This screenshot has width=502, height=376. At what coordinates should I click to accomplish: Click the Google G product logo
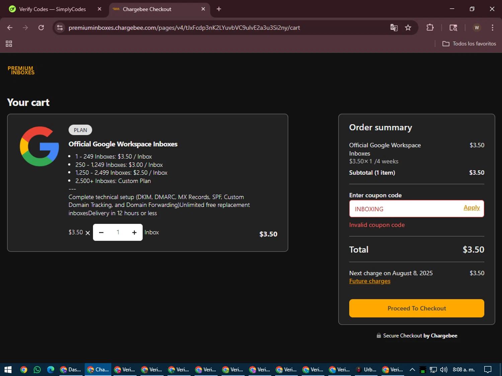[39, 146]
